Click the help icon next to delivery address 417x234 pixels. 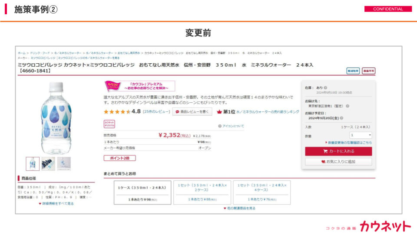(347, 106)
